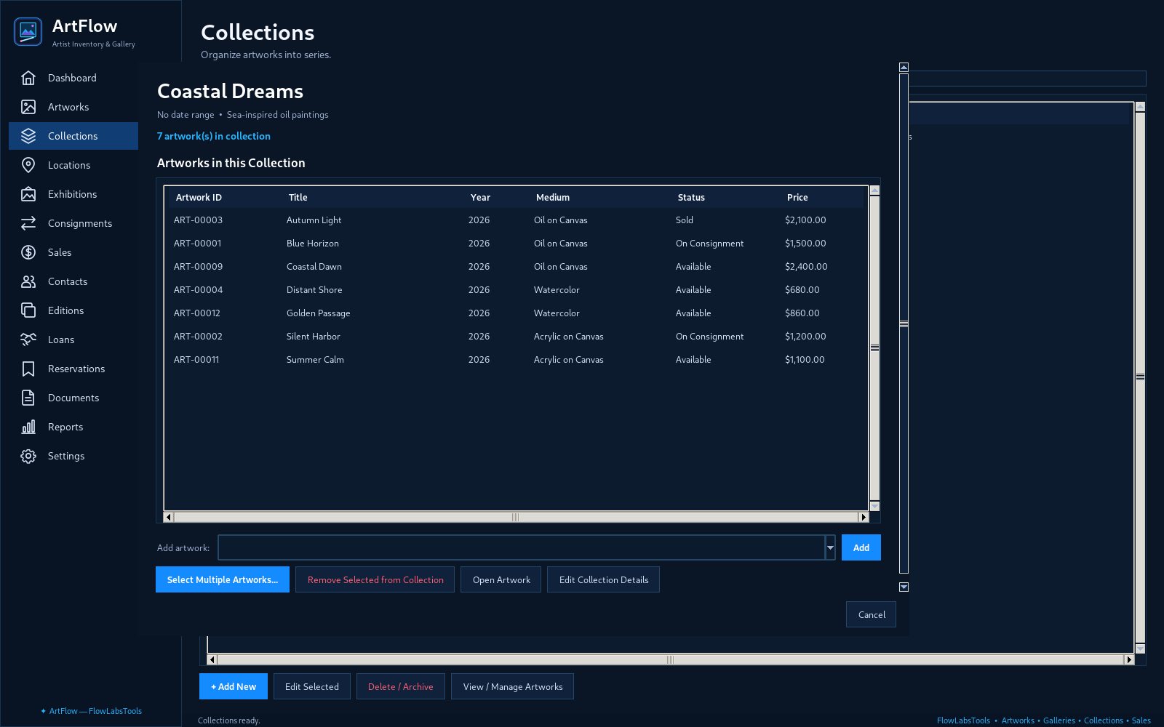Screen dimensions: 1164x727
Task: Click the ArtFlow logo icon
Action: pyautogui.click(x=28, y=31)
